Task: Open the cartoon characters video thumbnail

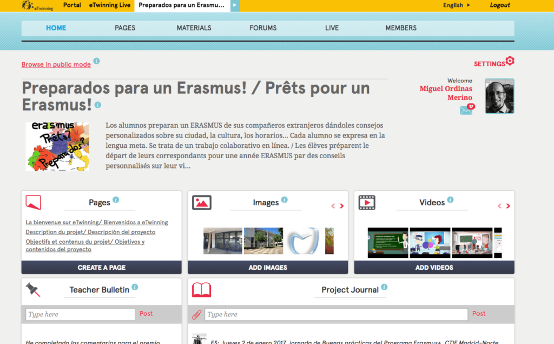Action: (430, 243)
